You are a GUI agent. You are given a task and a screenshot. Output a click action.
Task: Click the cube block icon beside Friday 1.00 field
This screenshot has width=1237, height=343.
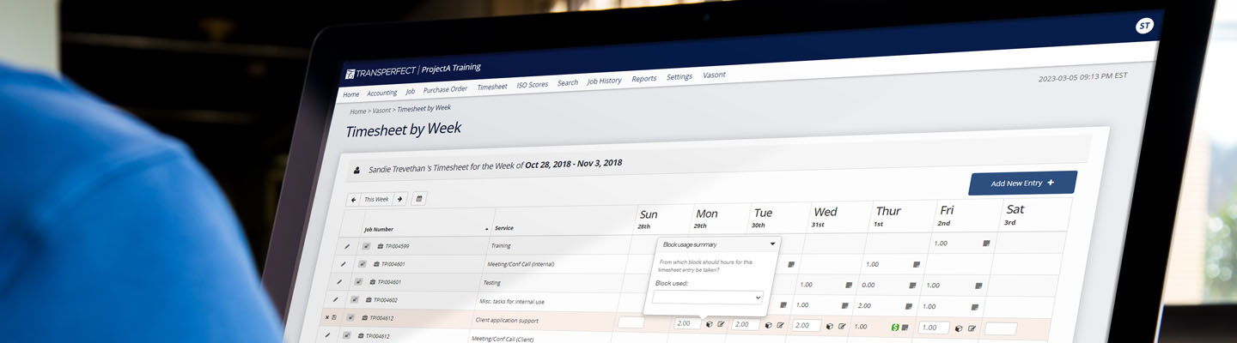[959, 328]
